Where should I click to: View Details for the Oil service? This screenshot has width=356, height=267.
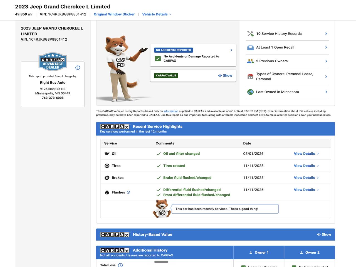point(306,154)
